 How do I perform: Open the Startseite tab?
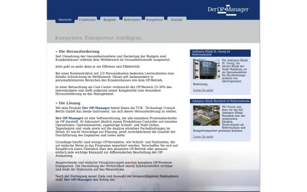65,20
